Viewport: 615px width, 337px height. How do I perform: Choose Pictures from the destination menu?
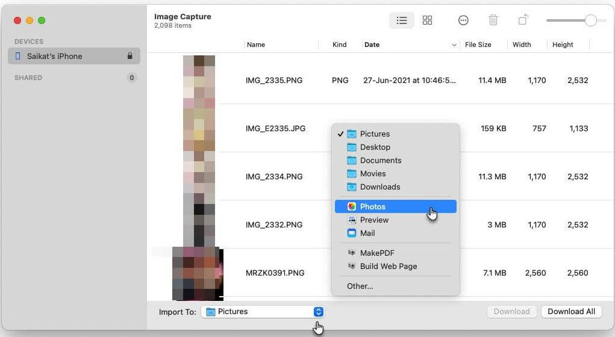tap(395, 134)
